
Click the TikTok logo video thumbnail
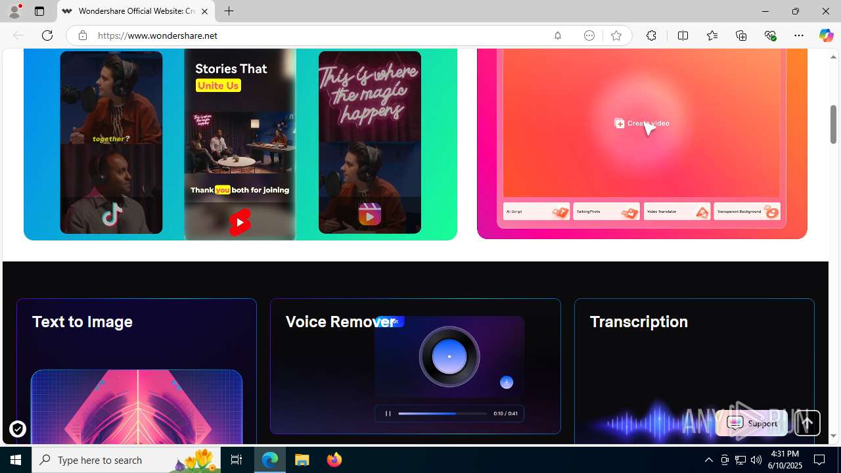click(112, 215)
